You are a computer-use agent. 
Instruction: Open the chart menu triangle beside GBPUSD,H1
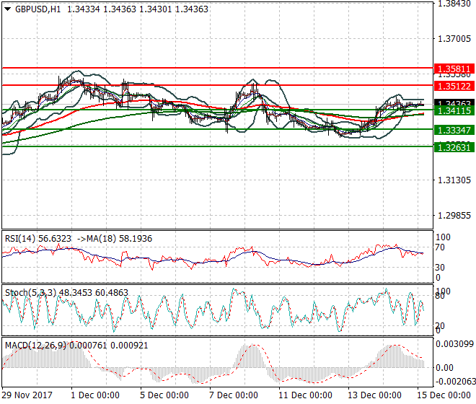8,9
